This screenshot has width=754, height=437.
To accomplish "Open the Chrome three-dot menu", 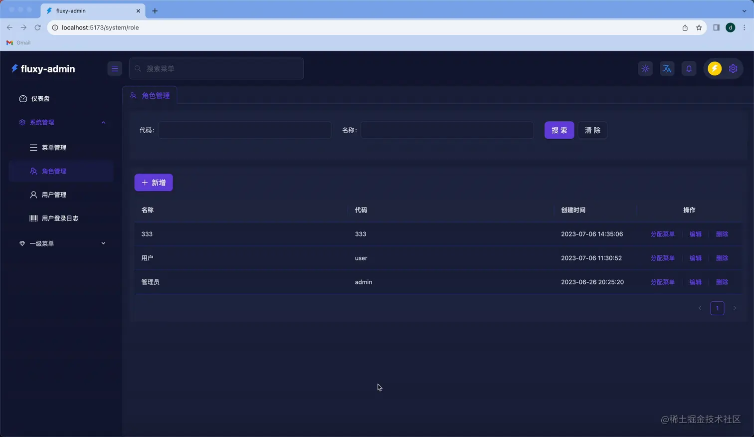I will pyautogui.click(x=745, y=27).
